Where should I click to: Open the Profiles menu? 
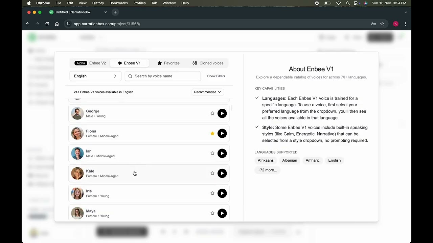click(x=139, y=3)
